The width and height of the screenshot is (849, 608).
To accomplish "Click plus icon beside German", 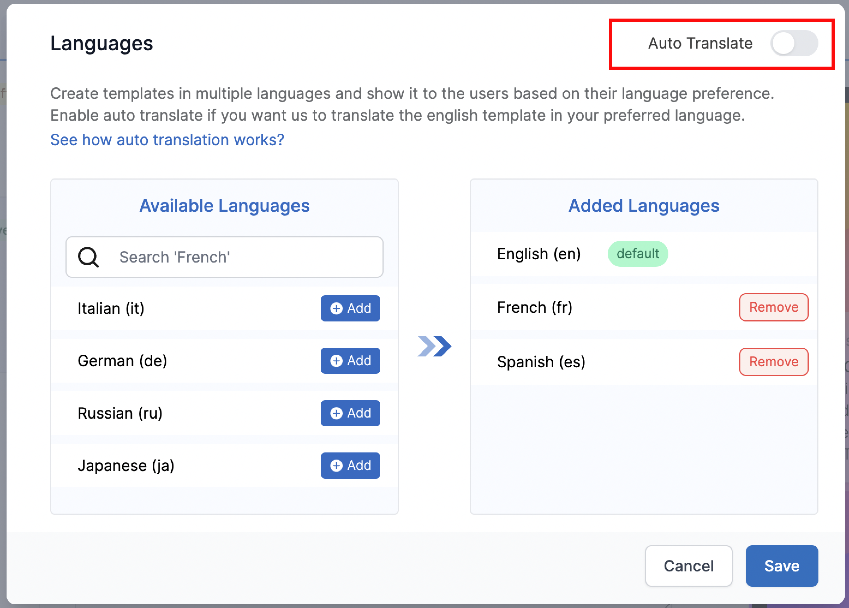I will pyautogui.click(x=336, y=361).
